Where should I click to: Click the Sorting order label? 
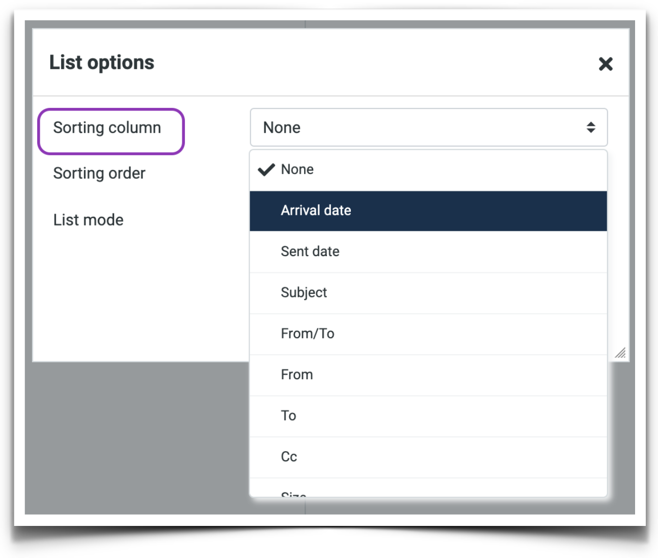click(99, 173)
